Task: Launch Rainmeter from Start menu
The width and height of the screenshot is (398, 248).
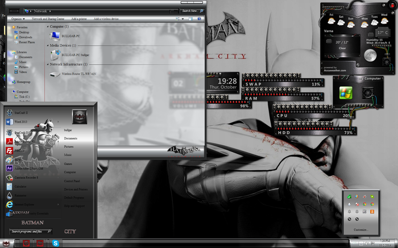Action: 20,196
